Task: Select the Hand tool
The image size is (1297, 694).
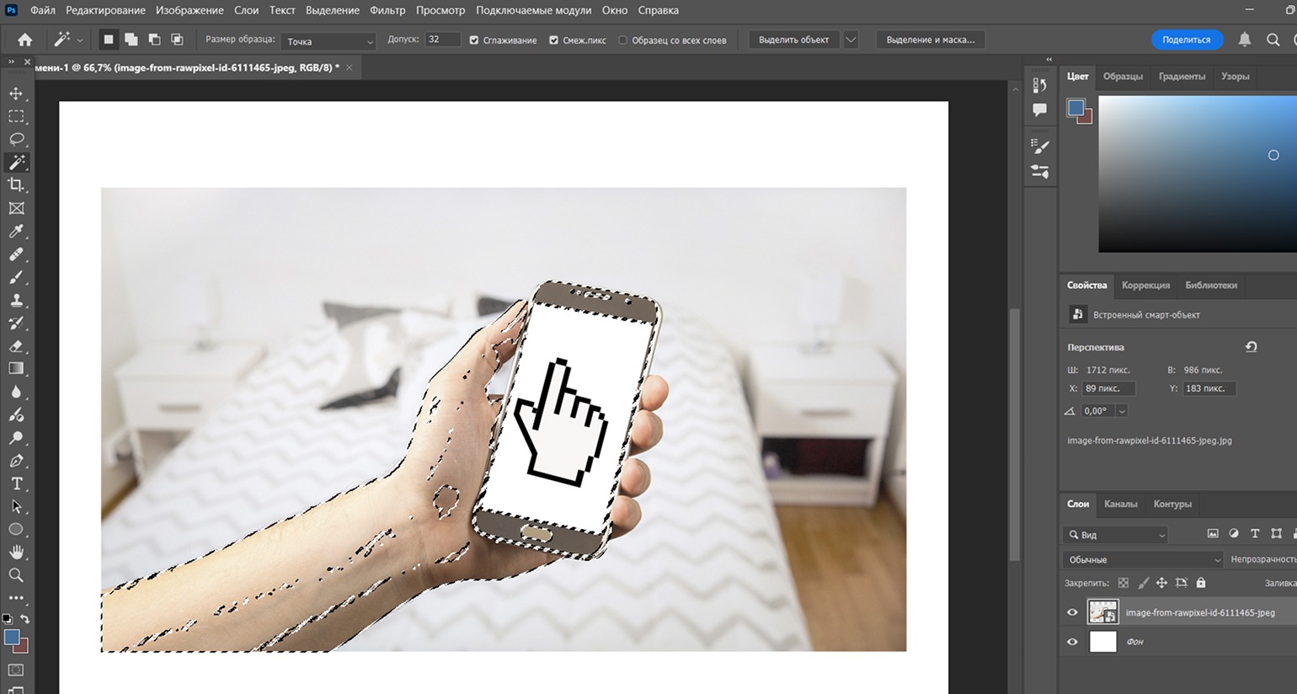Action: click(16, 553)
